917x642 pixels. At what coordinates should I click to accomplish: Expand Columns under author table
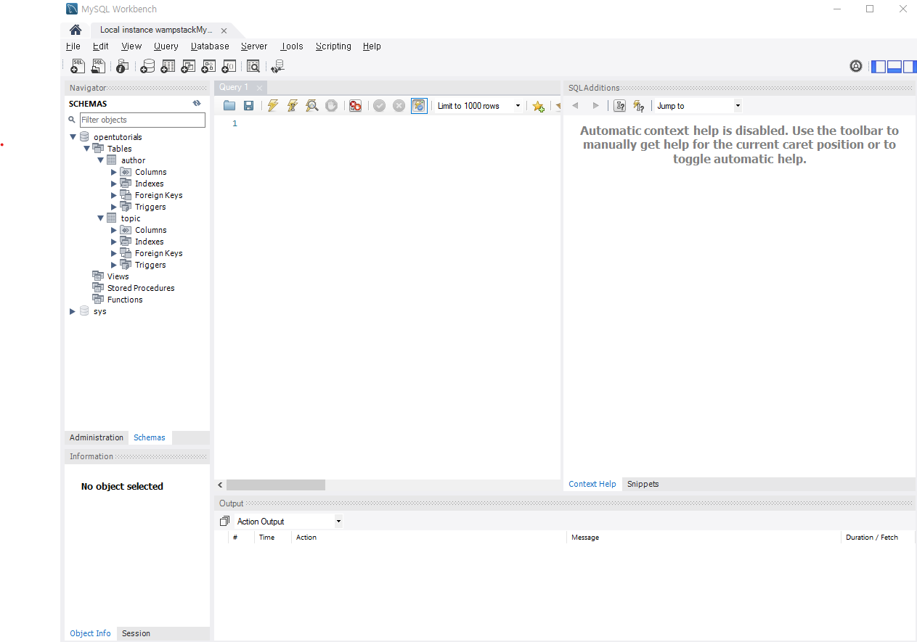pos(114,172)
